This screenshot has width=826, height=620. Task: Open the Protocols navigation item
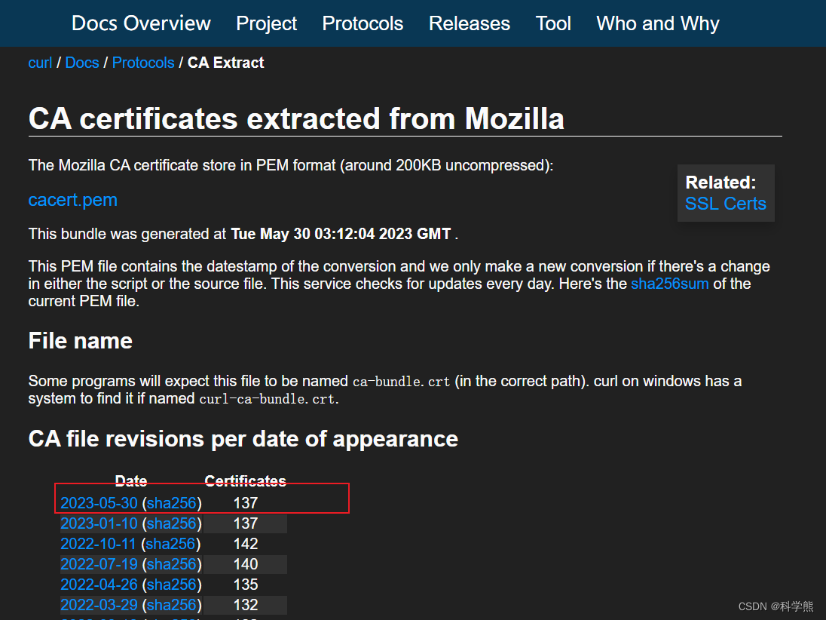363,23
